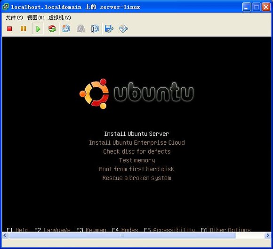Choose Install Ubuntu Enterprise Cloud
The image size is (273, 249).
137,142
